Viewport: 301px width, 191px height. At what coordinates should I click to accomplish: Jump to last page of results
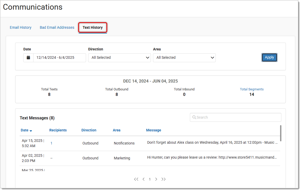163,179
